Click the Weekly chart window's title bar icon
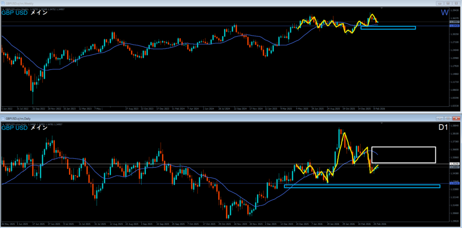 coord(3,3)
